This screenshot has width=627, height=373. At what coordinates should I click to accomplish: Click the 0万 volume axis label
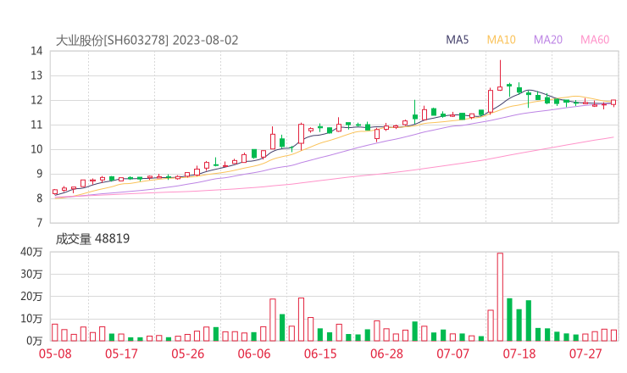click(35, 341)
